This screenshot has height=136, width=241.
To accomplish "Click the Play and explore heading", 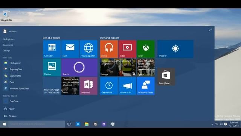I will coord(110,38).
